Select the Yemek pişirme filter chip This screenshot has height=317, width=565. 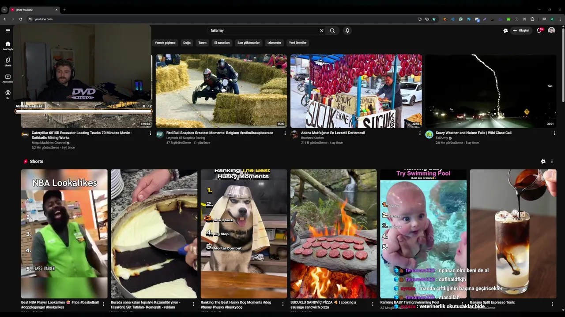(x=165, y=43)
